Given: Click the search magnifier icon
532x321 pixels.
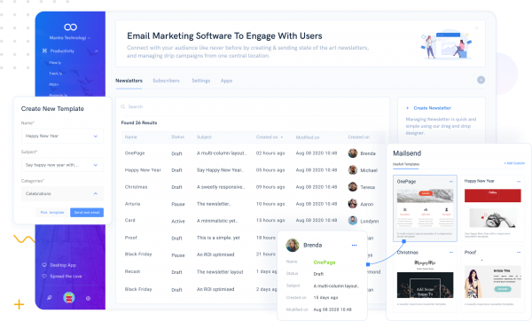Looking at the screenshot, I should 123,106.
